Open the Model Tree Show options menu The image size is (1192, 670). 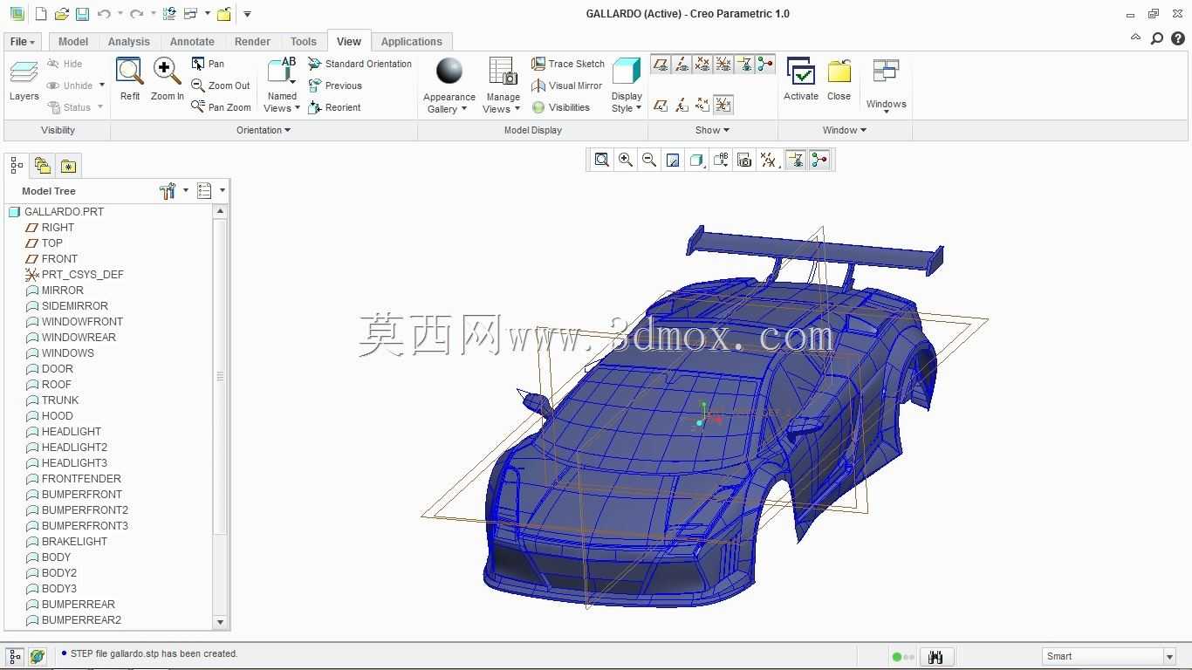click(x=210, y=191)
